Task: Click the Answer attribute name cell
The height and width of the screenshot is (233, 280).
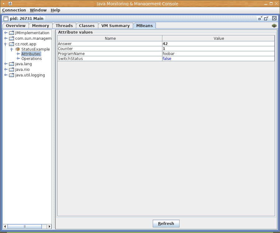Action: pyautogui.click(x=110, y=44)
